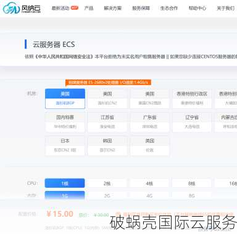The image size is (237, 234).
Task: Click the 风纳云 cloud logo
Action: pyautogui.click(x=22, y=8)
